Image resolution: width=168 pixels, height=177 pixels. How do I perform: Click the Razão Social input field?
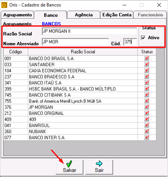point(89,31)
